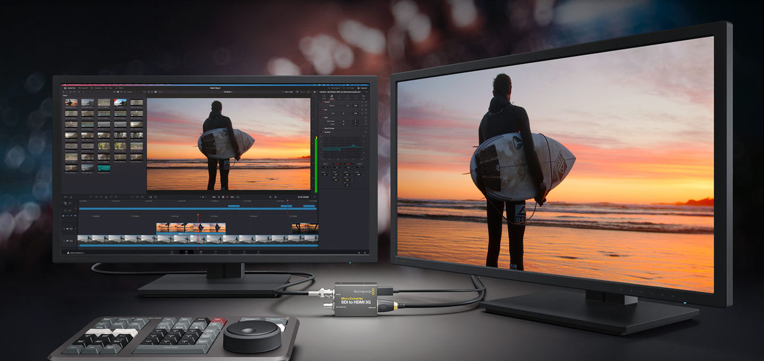Click the DaVinci Resolve logo bottom left

(x=68, y=253)
